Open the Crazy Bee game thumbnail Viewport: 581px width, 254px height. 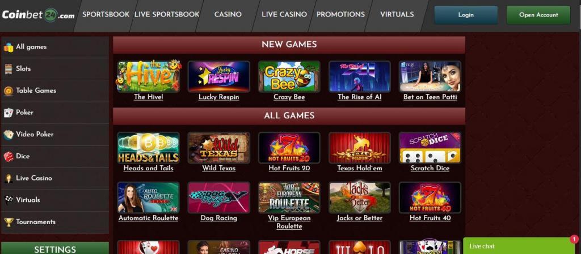click(289, 76)
